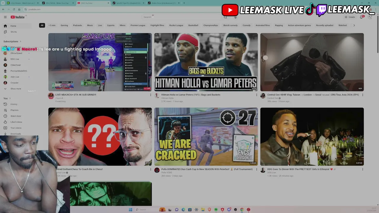
Task: Open the You section chevron
Action: (x=10, y=98)
